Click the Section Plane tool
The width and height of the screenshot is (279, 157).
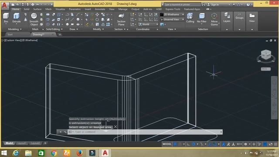121,19
